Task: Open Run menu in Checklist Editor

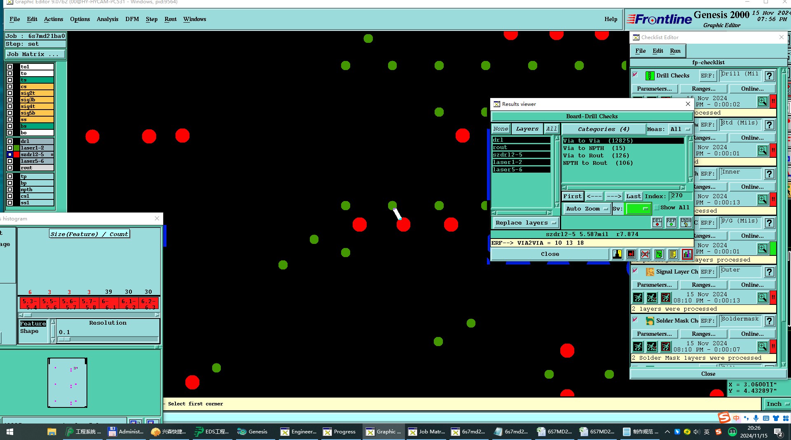Action: point(675,51)
